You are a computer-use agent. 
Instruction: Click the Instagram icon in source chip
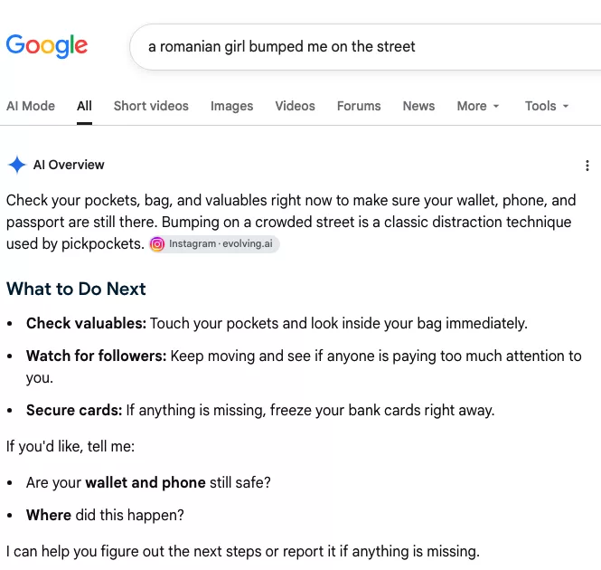tap(157, 244)
